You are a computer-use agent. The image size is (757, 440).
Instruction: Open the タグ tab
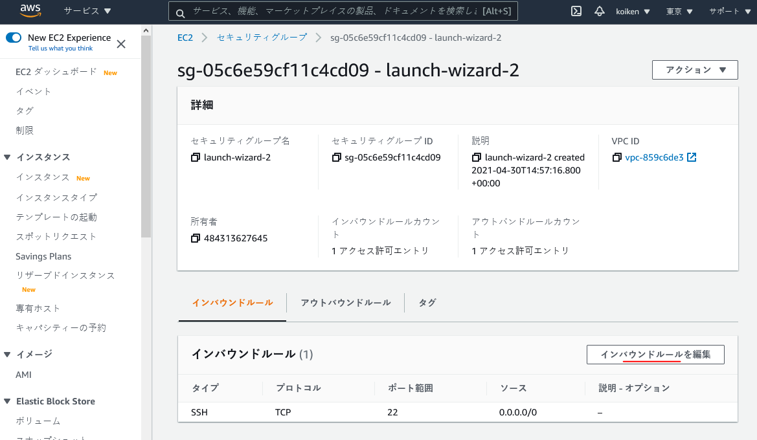pyautogui.click(x=427, y=302)
